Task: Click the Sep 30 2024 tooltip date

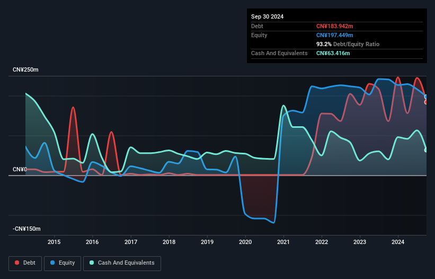Action: click(267, 16)
